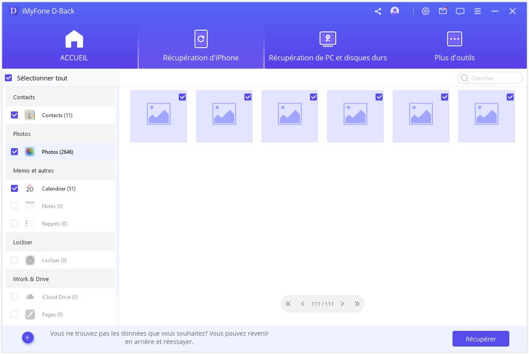Open the Plus d'outils tab
529x354 pixels.
(x=454, y=46)
